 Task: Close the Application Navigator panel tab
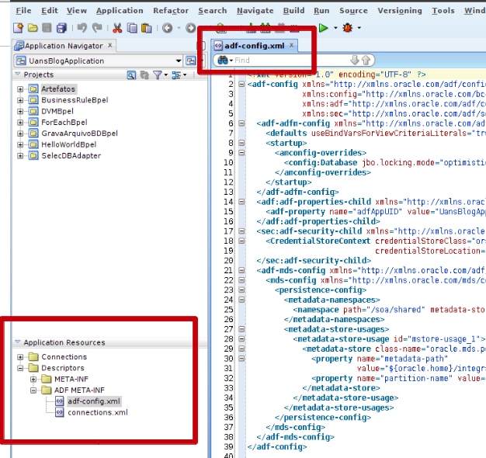tap(110, 45)
